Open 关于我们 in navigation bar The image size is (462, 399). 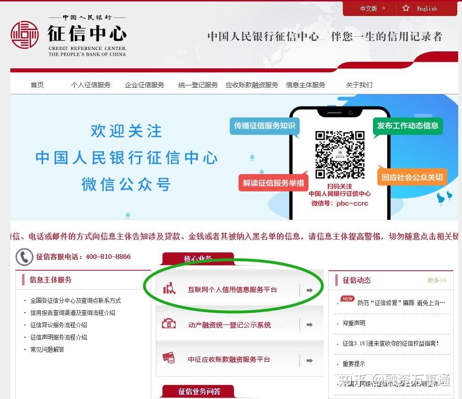point(359,85)
